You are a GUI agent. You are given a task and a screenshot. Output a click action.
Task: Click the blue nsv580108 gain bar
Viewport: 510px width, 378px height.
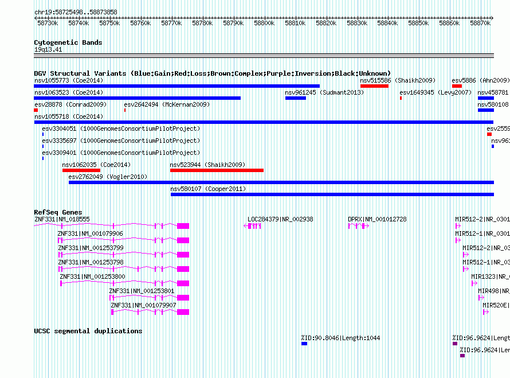(486, 110)
